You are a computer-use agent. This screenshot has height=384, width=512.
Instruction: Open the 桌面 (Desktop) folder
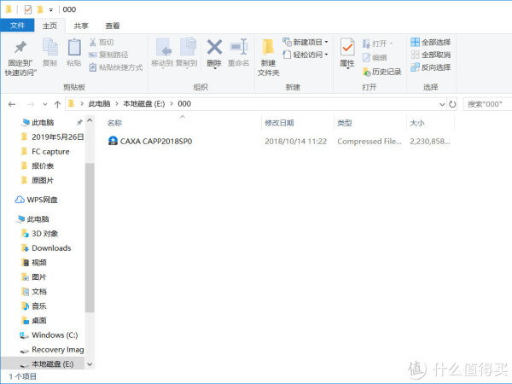(x=34, y=320)
